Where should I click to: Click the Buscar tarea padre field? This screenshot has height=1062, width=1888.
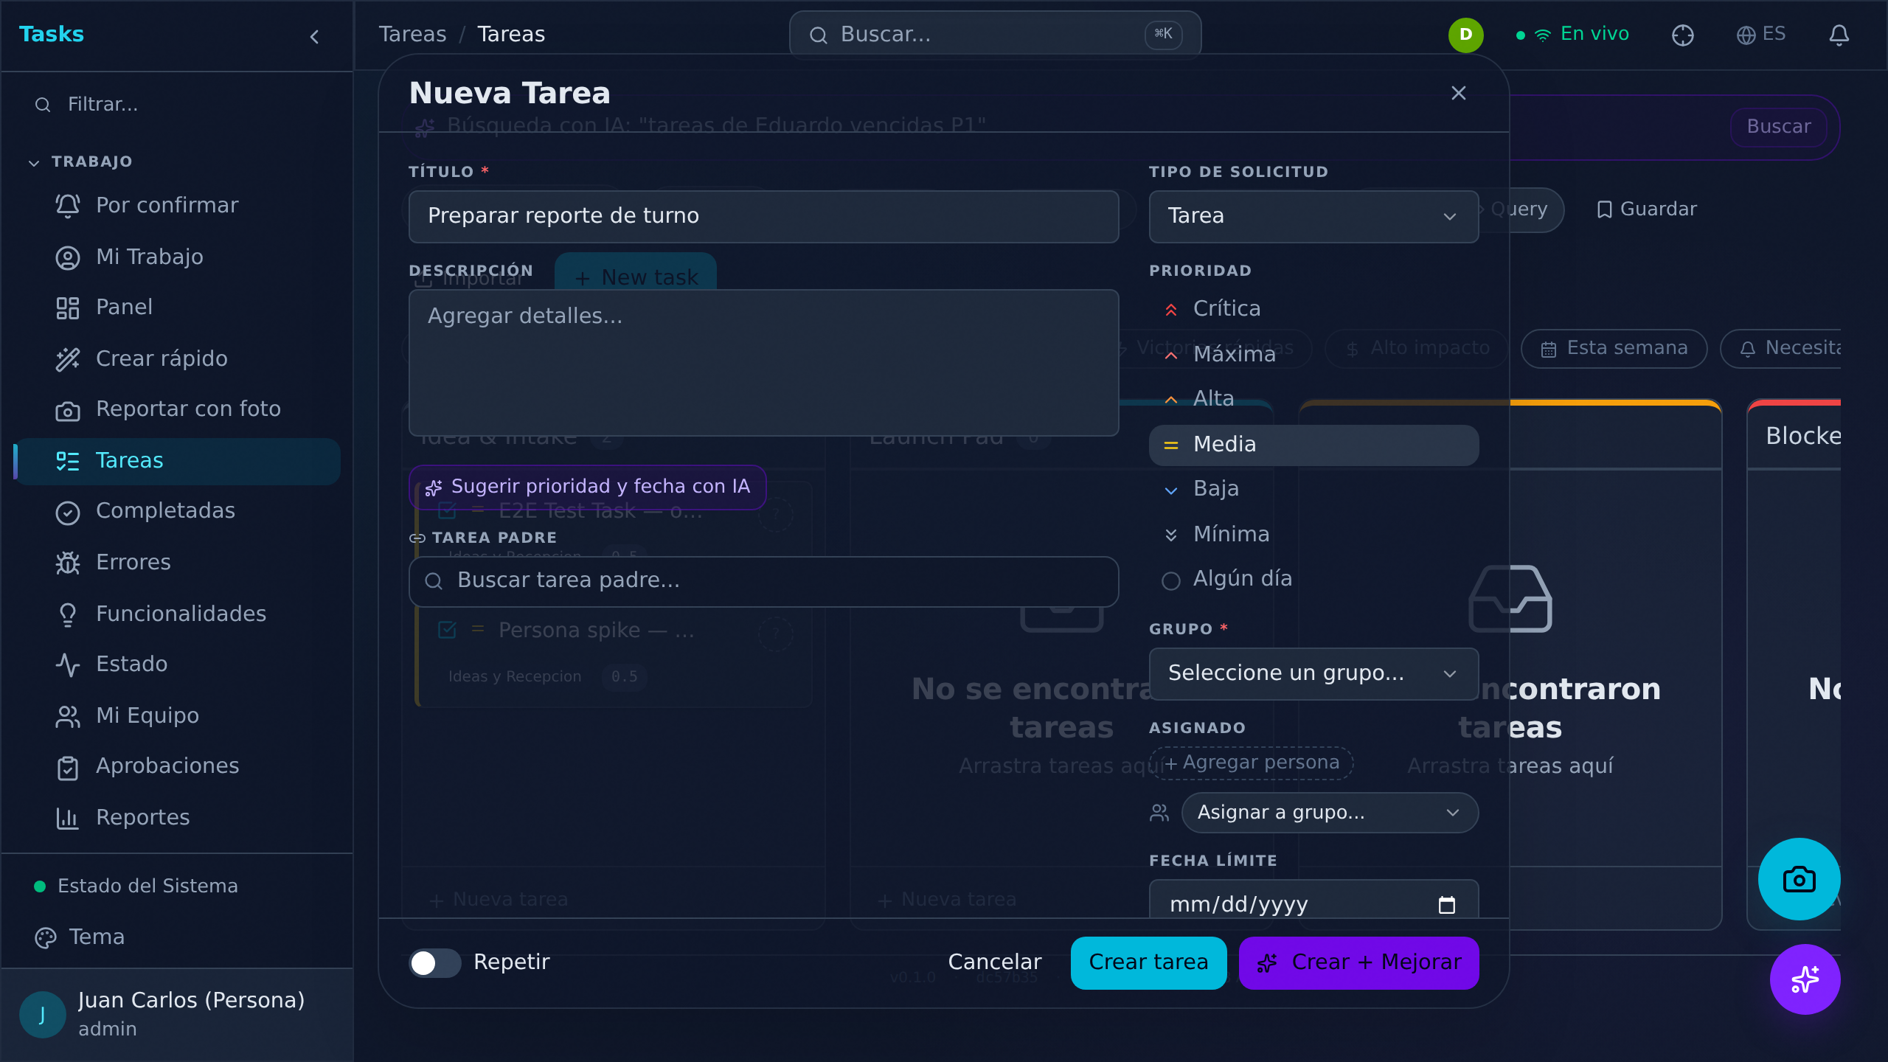click(x=763, y=581)
